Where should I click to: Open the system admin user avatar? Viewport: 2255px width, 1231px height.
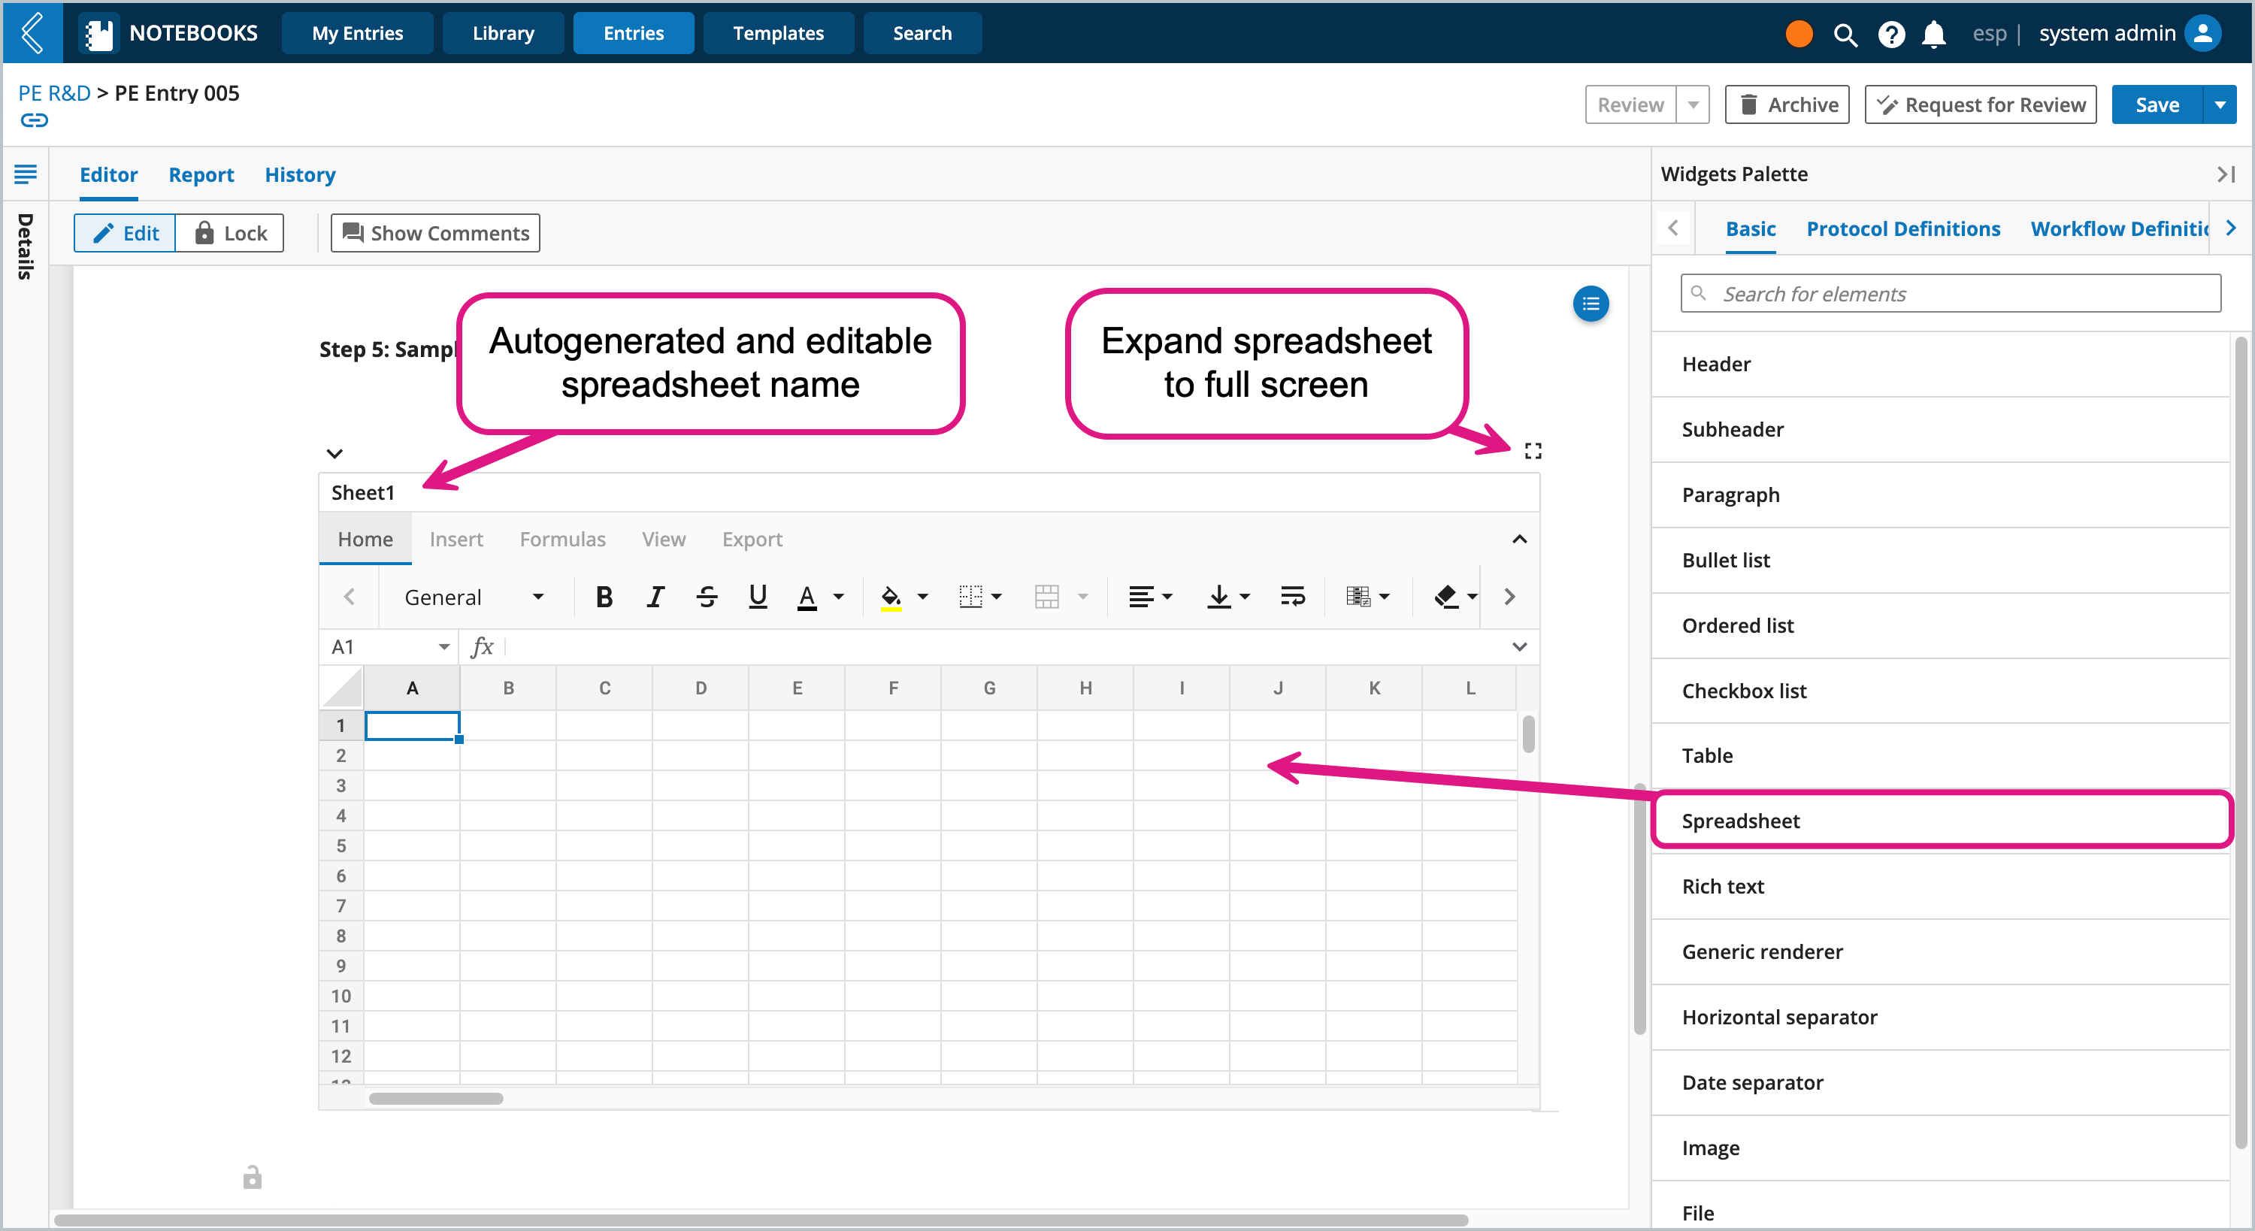click(x=2202, y=33)
